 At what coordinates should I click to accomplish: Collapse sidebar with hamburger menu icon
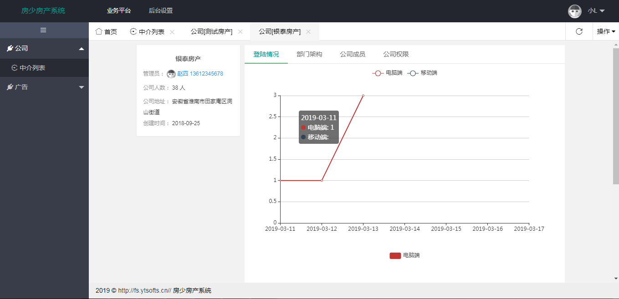click(x=43, y=30)
